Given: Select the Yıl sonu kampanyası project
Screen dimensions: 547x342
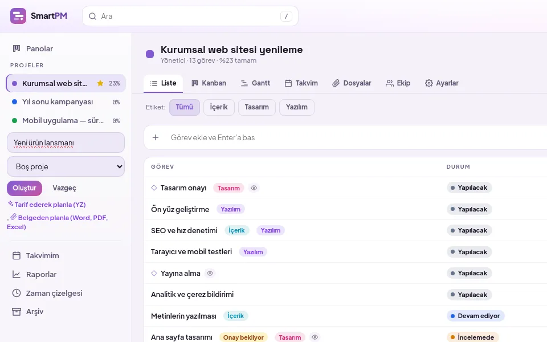Looking at the screenshot, I should coord(66,102).
